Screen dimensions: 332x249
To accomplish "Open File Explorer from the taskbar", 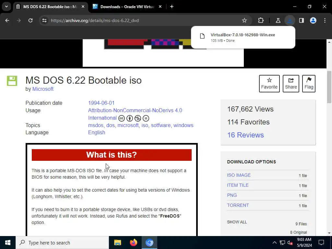I will point(117,243).
